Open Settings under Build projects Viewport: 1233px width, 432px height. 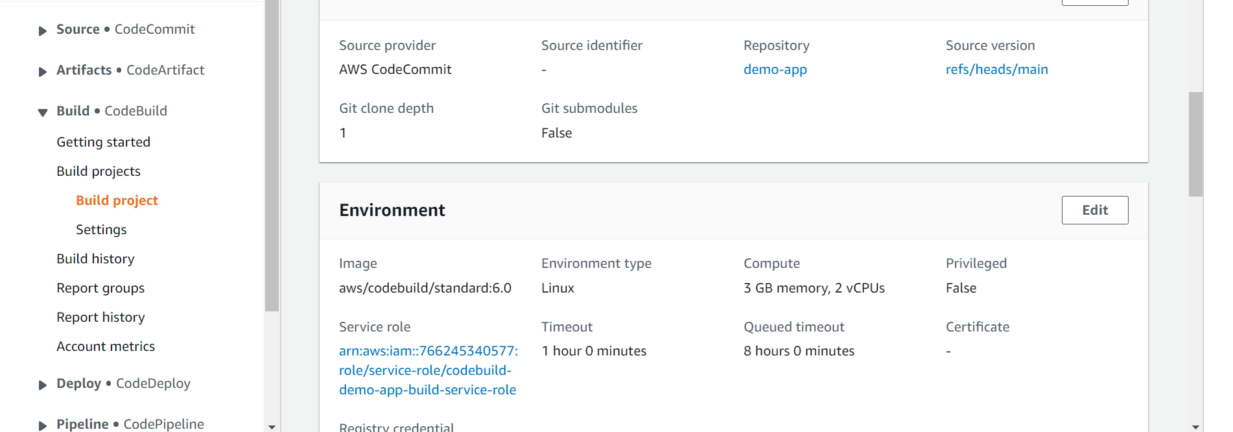coord(101,230)
